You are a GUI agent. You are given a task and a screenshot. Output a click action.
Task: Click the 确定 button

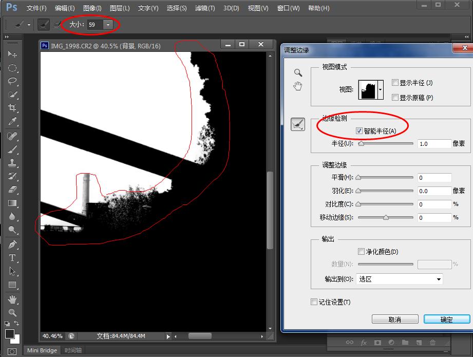[446, 319]
